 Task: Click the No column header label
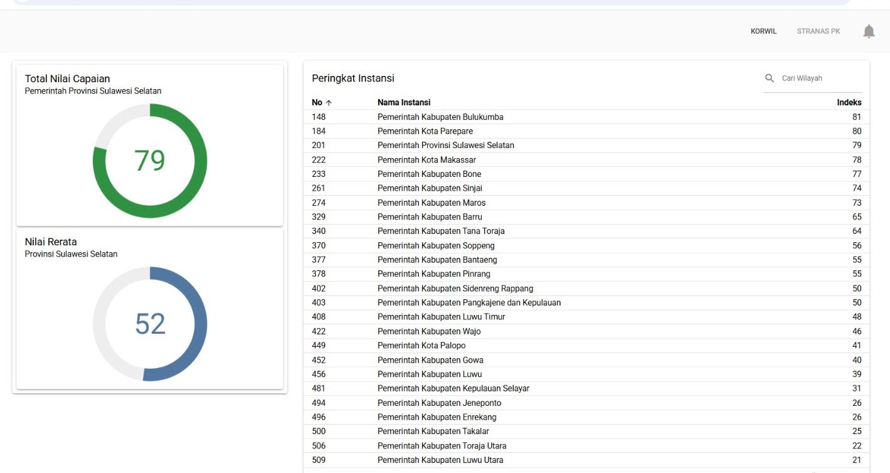click(x=317, y=102)
